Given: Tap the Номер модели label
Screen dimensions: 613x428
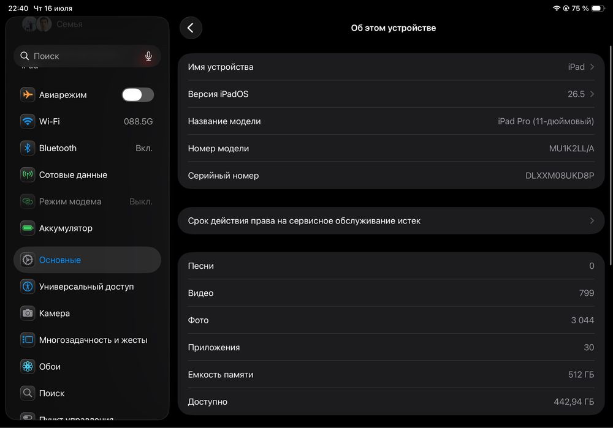Looking at the screenshot, I should click(218, 148).
